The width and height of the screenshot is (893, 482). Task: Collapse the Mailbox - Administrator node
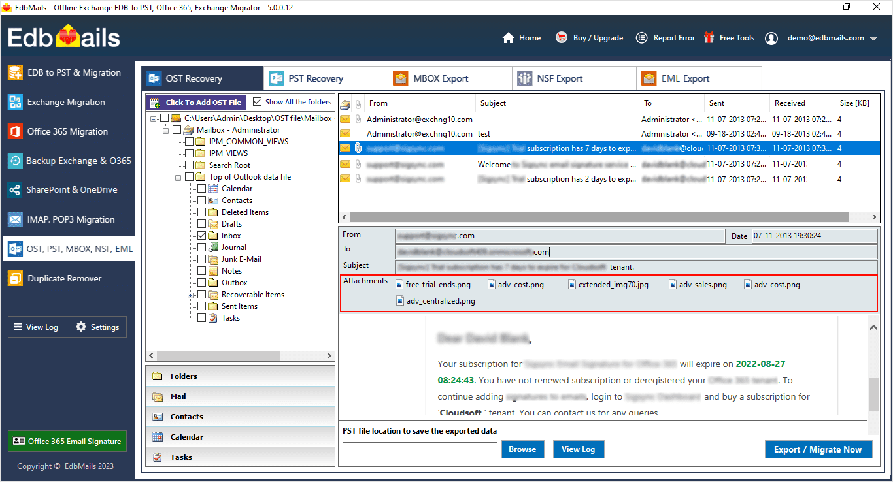point(166,130)
